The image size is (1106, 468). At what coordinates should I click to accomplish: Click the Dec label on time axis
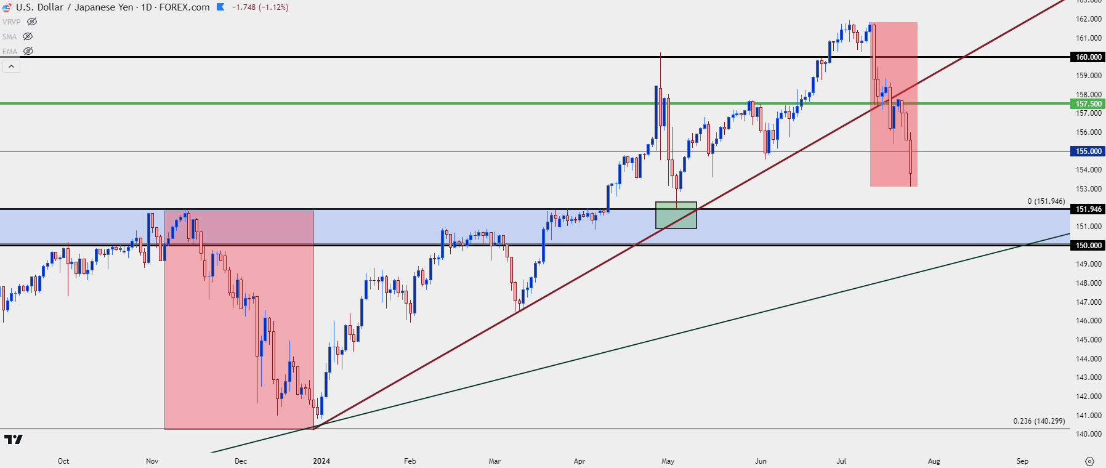click(x=241, y=461)
